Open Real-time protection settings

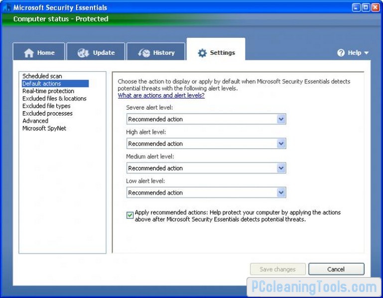[48, 91]
